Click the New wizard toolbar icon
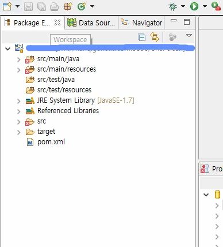 pyautogui.click(x=7, y=6)
